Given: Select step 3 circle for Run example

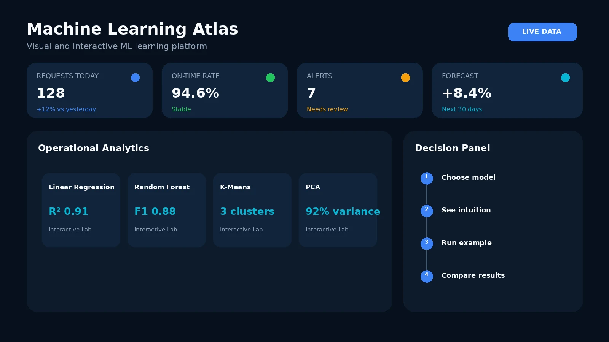Looking at the screenshot, I should (x=427, y=244).
